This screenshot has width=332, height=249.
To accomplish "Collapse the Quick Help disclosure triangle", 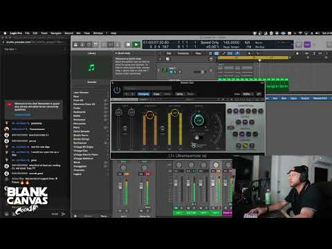I will coord(116,53).
